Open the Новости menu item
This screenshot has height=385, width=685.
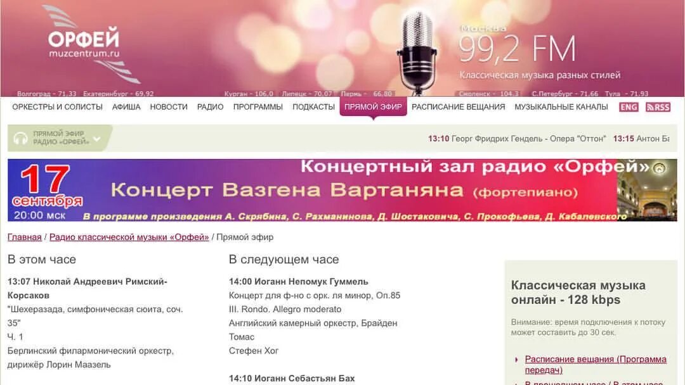169,107
